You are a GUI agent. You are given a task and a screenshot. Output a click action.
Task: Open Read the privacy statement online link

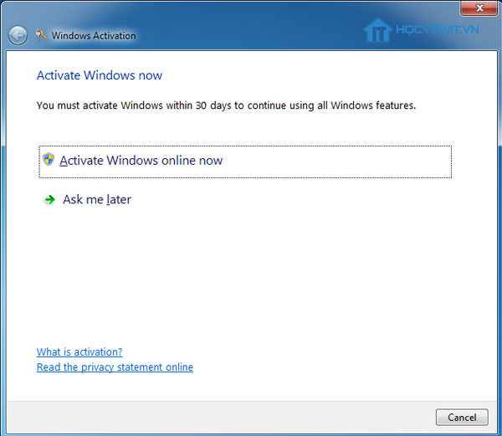click(115, 367)
